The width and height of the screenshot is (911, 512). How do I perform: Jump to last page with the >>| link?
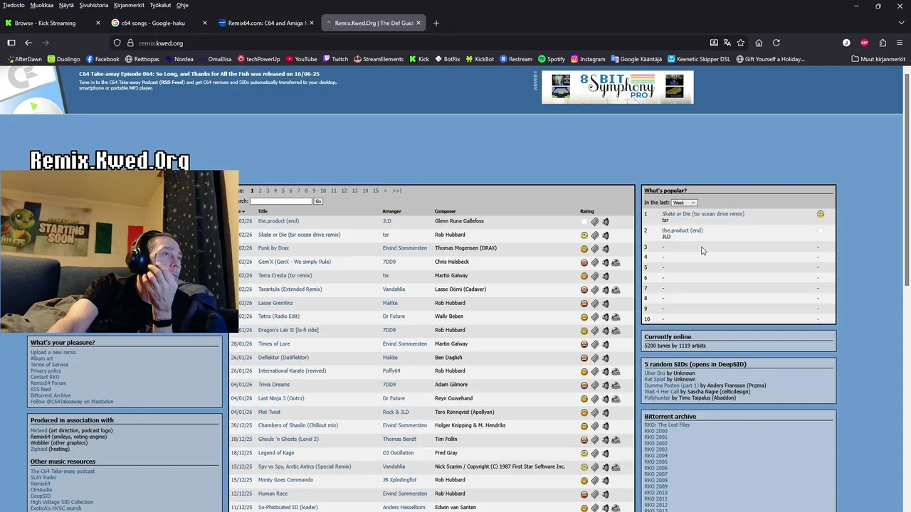pos(396,191)
